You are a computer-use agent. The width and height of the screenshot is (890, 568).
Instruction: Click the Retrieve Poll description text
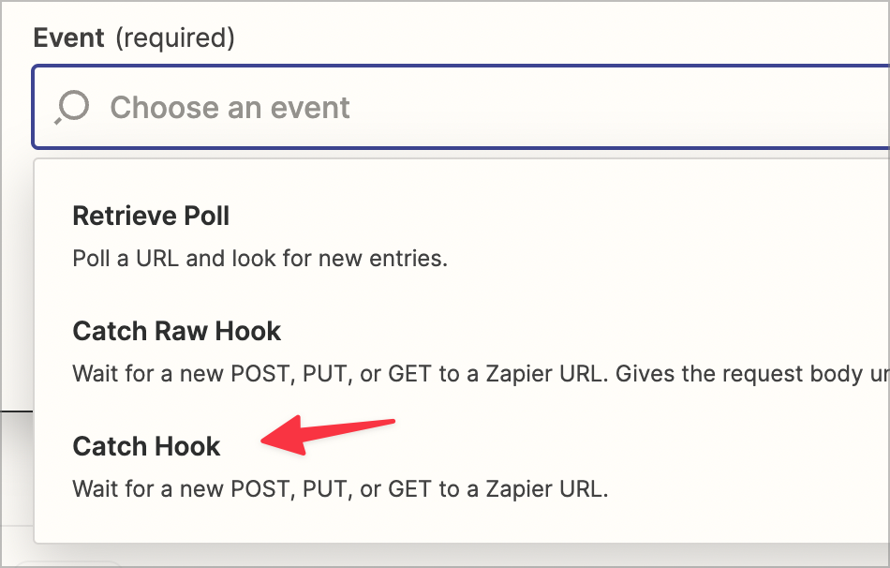point(260,258)
